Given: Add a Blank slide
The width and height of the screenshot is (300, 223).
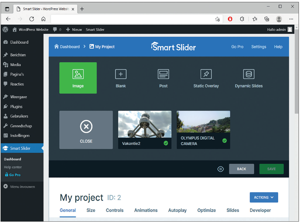Looking at the screenshot, I should click(x=121, y=78).
